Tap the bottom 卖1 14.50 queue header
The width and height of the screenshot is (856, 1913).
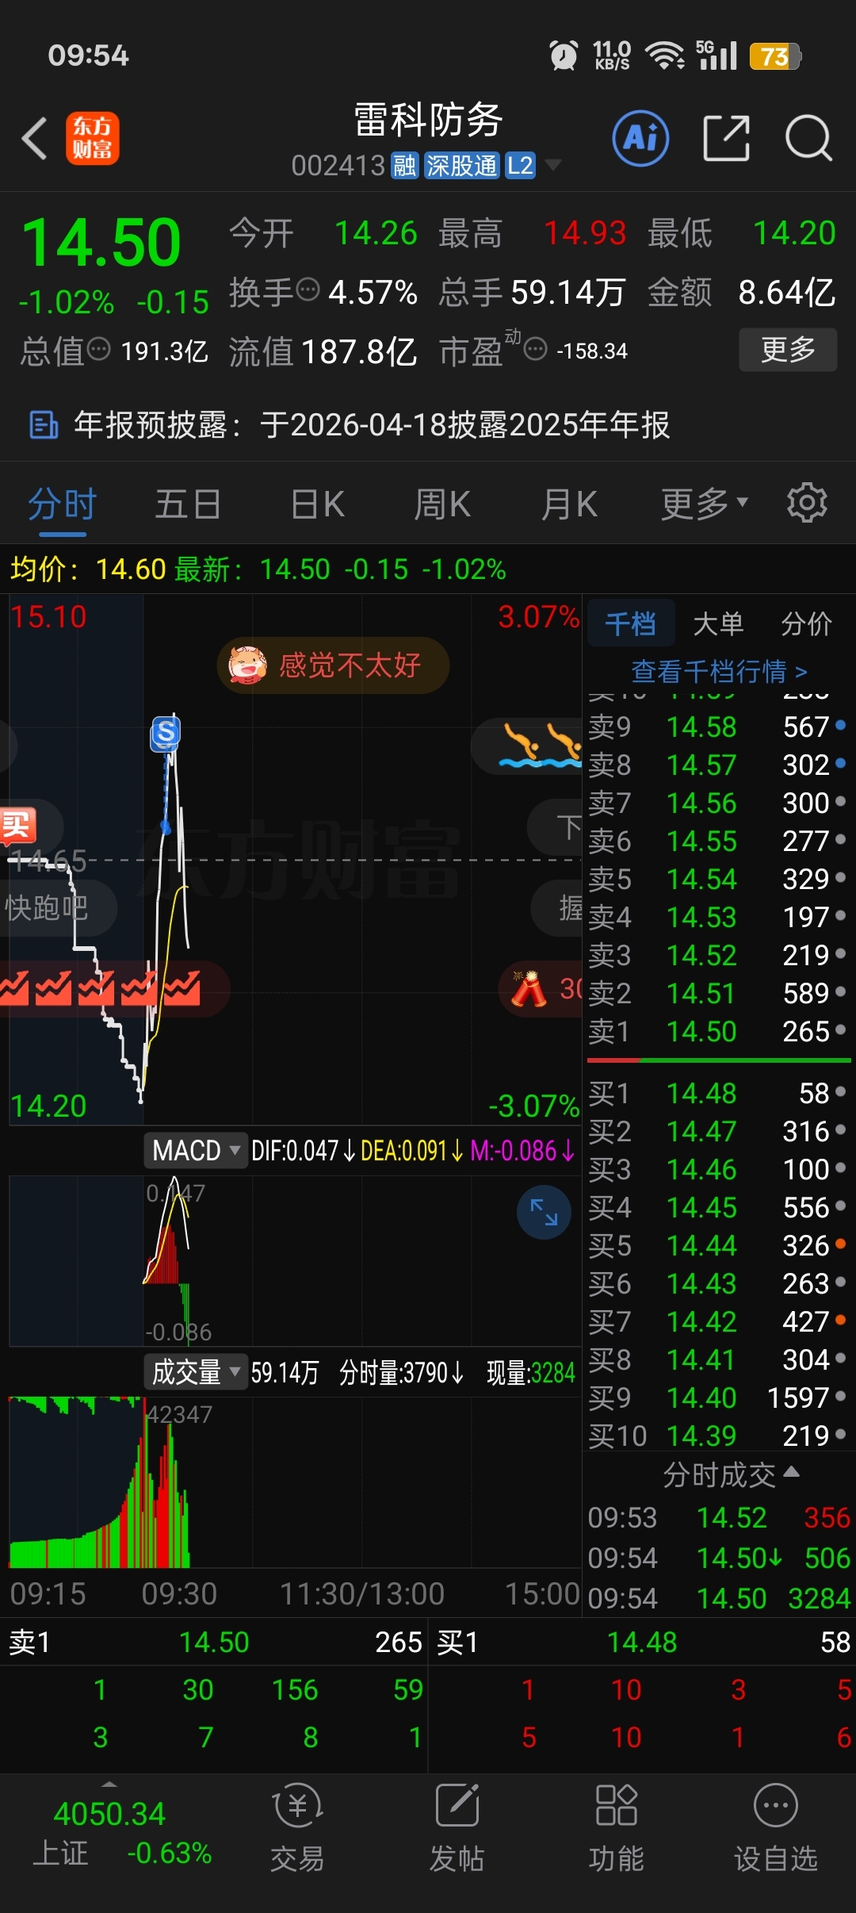point(214,1642)
